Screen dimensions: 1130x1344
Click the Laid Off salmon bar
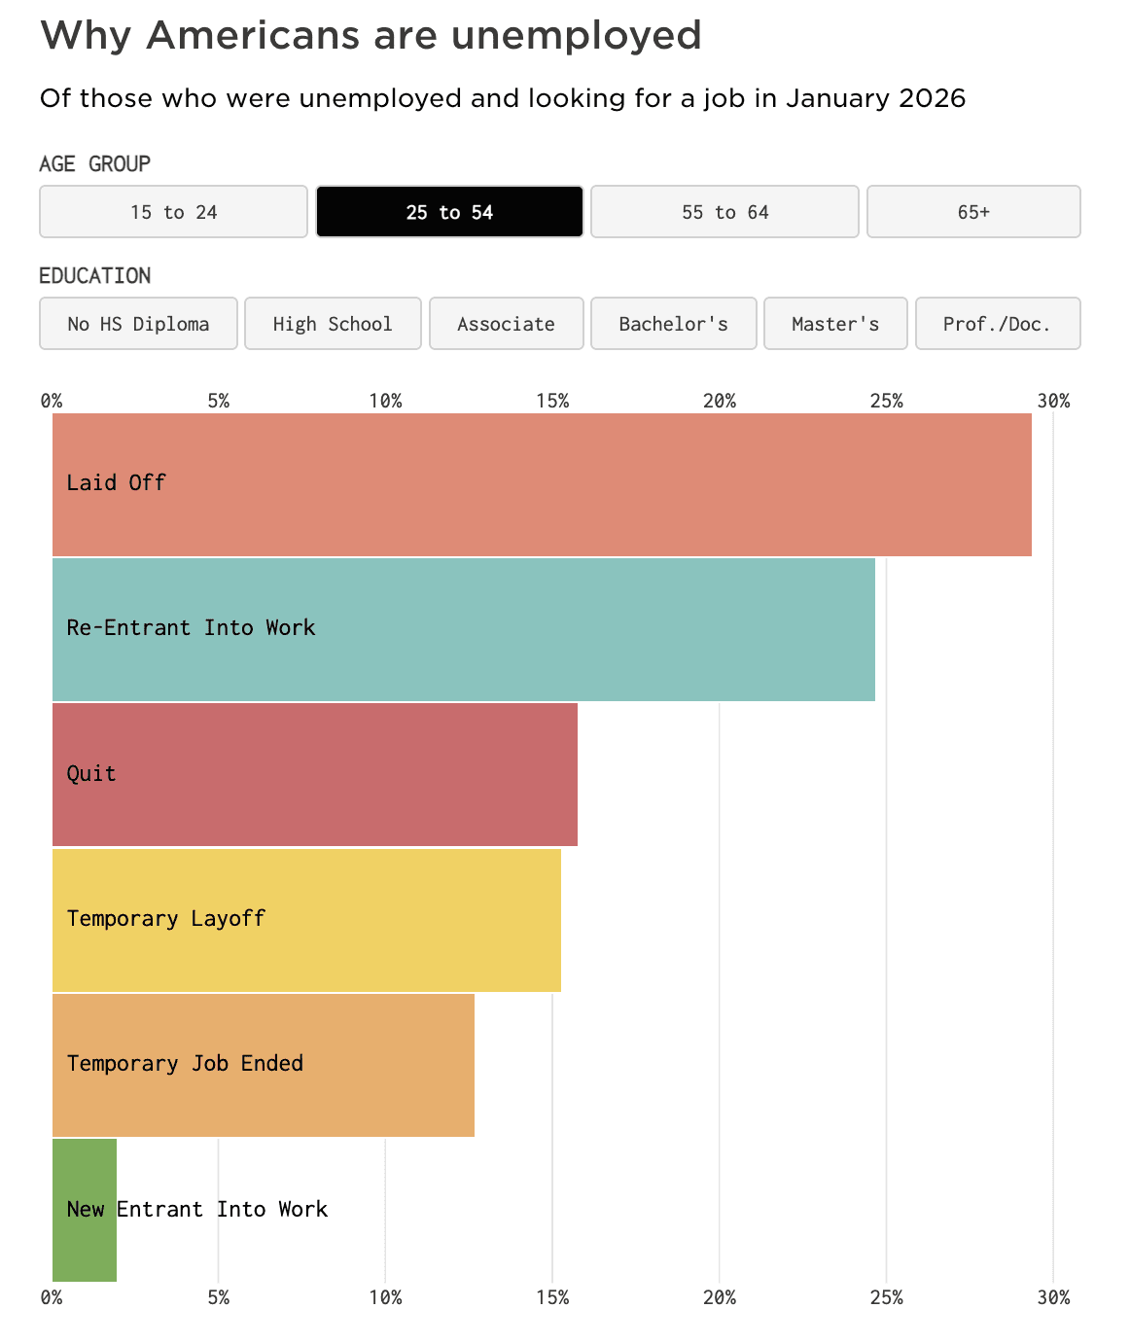pos(542,484)
